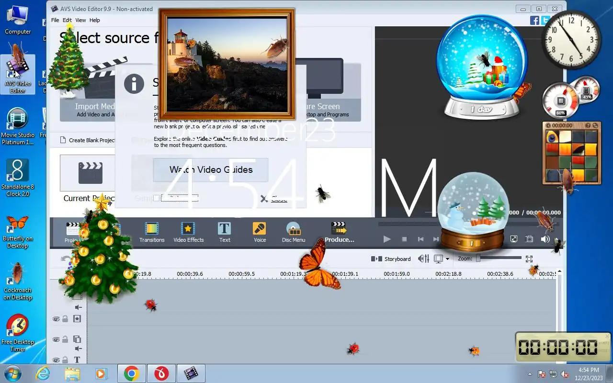
Task: Open Facebook page icon in title area
Action: tap(534, 20)
